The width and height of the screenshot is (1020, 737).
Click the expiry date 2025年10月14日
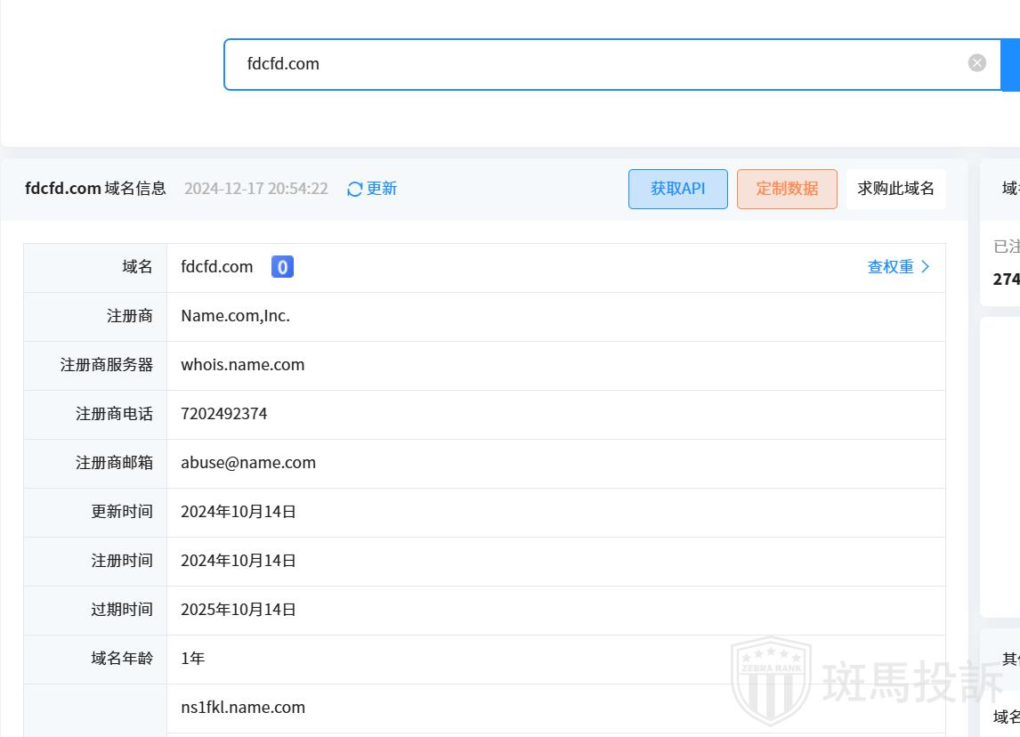(x=239, y=610)
